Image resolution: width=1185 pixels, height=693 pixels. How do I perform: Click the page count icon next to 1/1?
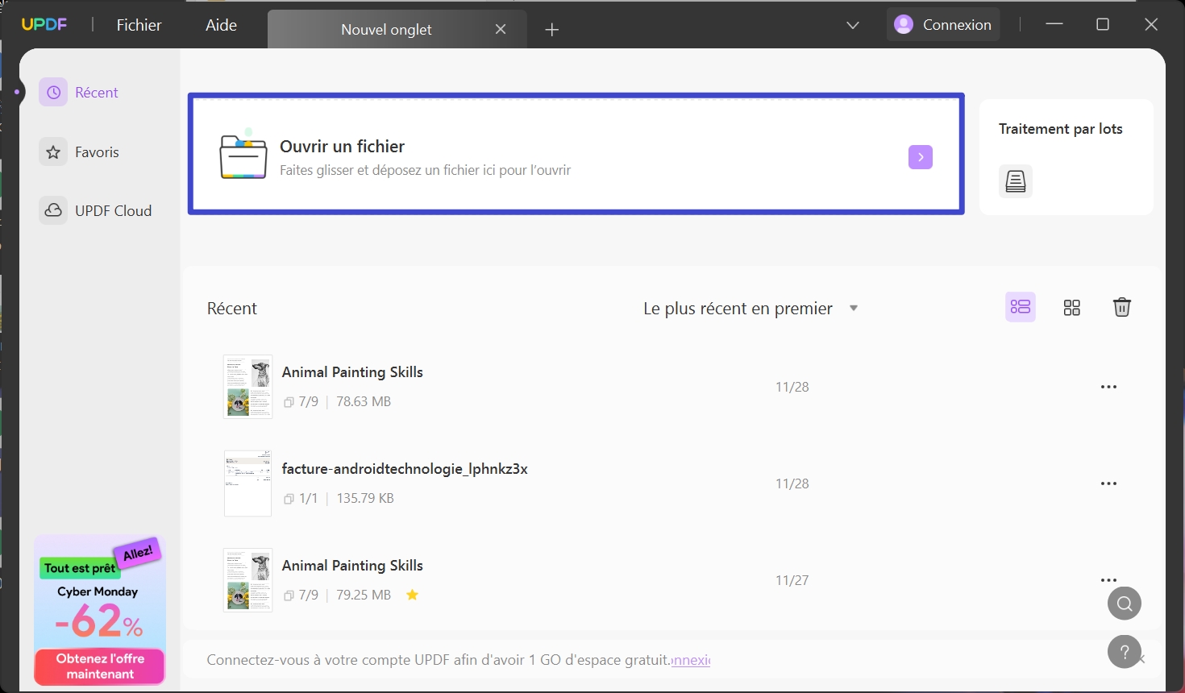(x=289, y=499)
